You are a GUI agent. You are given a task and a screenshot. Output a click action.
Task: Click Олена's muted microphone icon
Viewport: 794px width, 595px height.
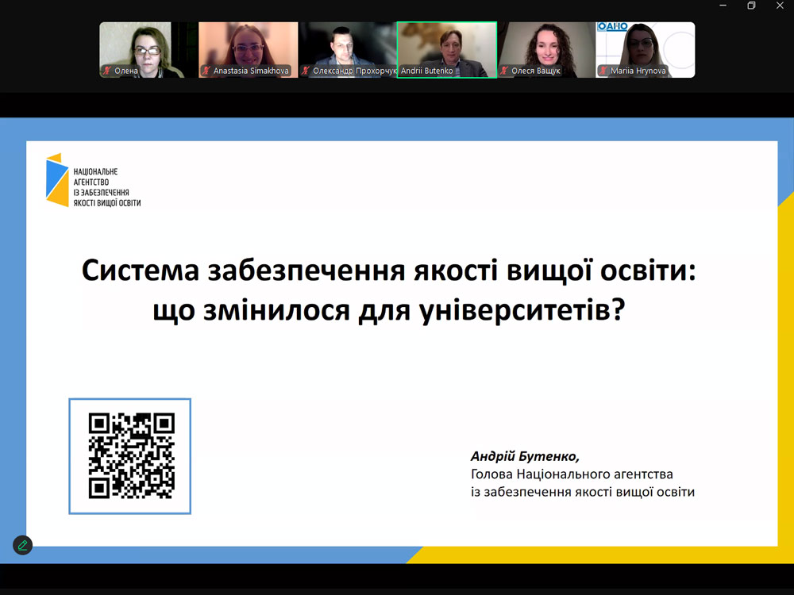click(x=107, y=71)
